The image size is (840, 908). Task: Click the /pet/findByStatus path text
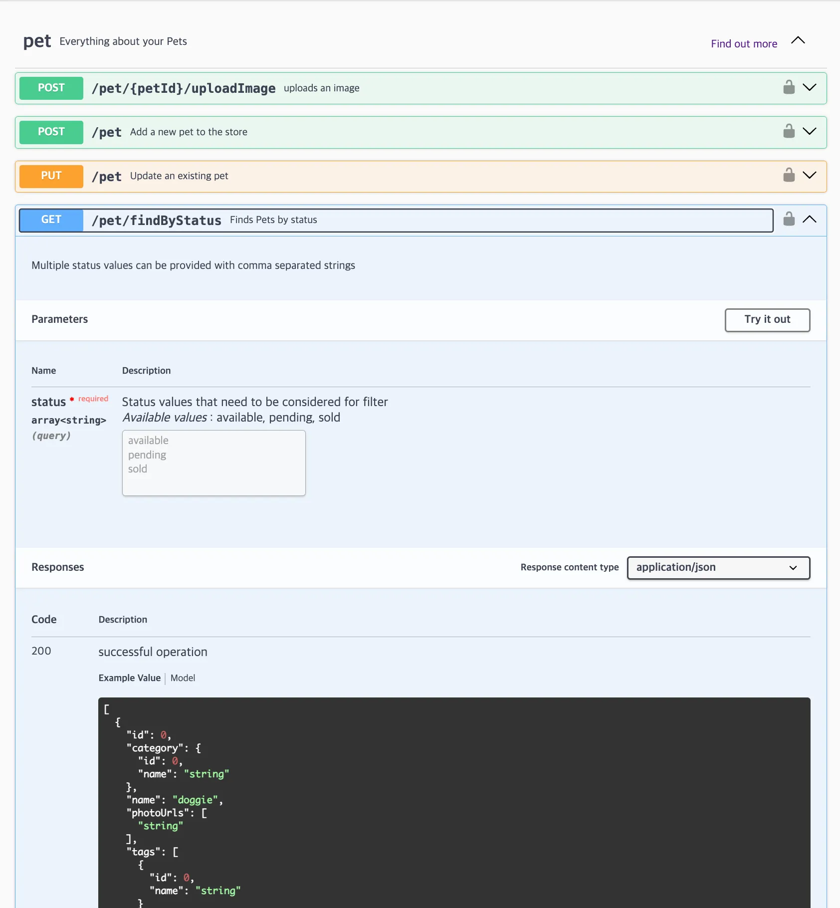157,221
